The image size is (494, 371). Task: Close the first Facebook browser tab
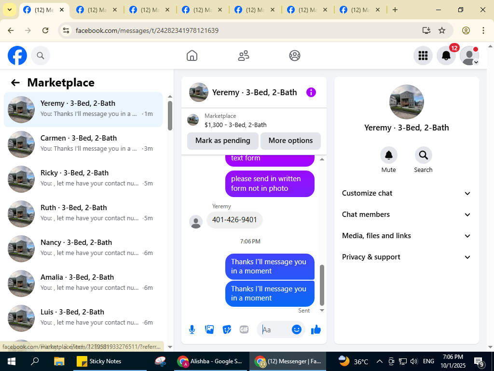62,10
